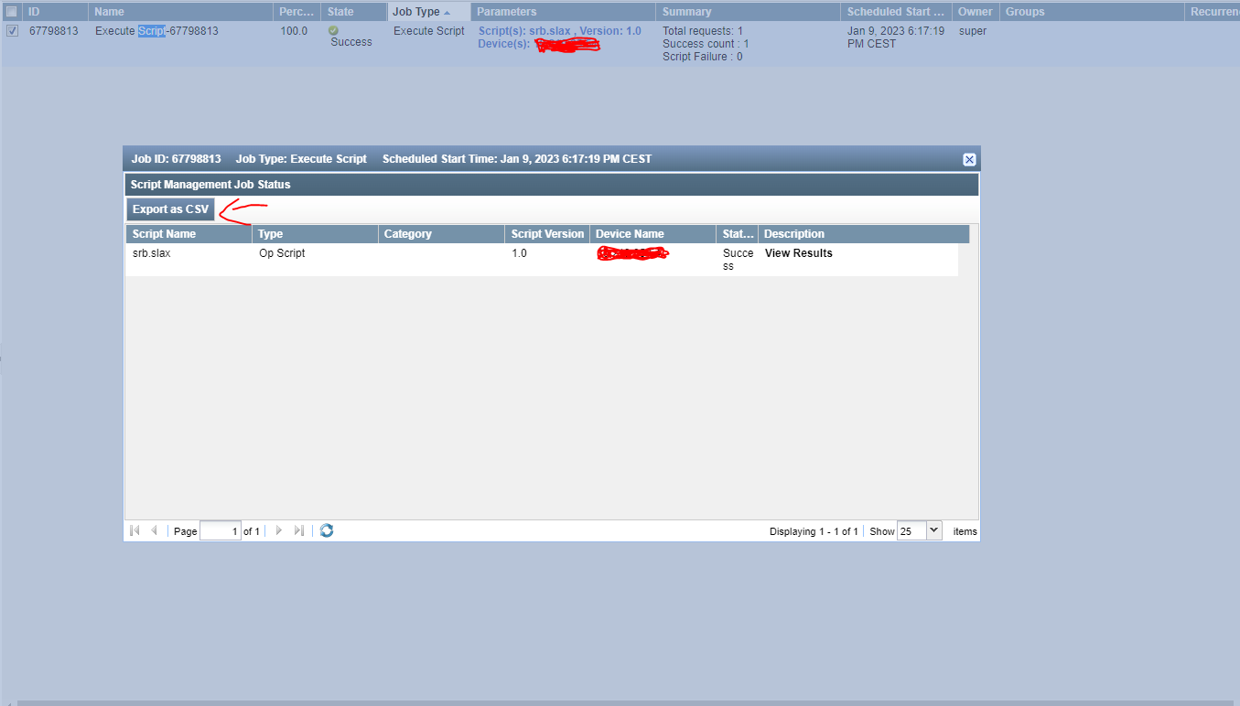Click the Page number input field
1240x706 pixels.
[220, 530]
